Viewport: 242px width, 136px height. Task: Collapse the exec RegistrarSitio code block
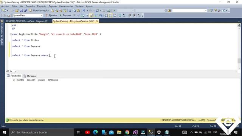pyautogui.click(x=11, y=34)
